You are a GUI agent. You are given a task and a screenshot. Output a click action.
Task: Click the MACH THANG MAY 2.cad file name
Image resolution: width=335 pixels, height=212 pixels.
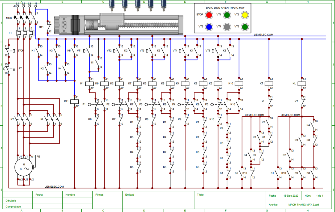tap(303, 205)
